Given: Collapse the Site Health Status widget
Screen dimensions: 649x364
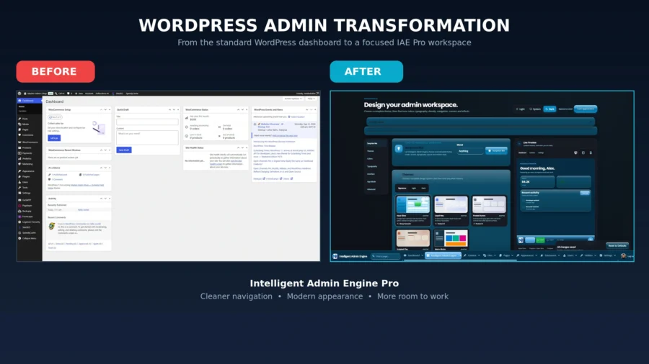Looking at the screenshot, I should pos(247,147).
